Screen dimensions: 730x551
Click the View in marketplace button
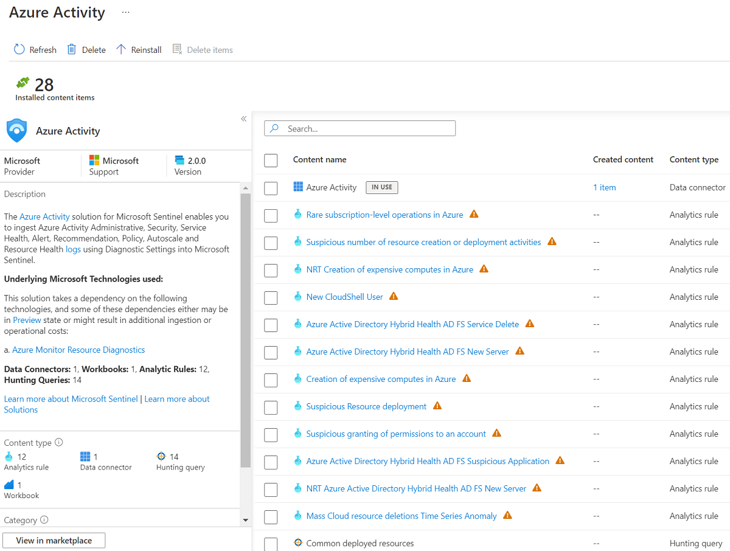coord(54,540)
